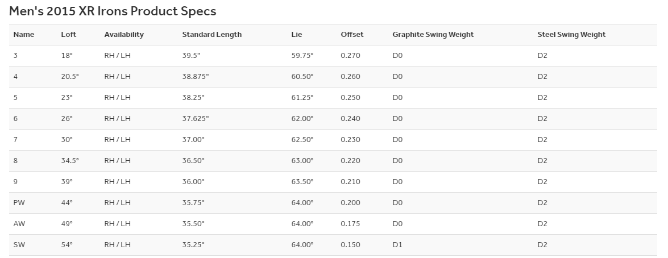This screenshot has width=668, height=258.
Task: Click the Standard Length column header
Action: pyautogui.click(x=211, y=35)
